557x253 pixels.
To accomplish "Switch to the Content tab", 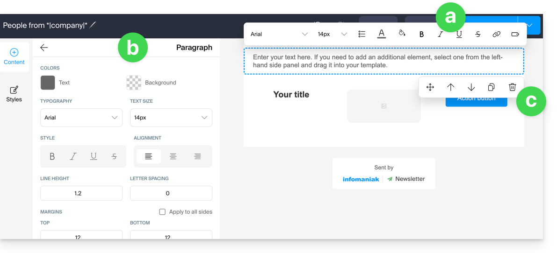I will (14, 57).
